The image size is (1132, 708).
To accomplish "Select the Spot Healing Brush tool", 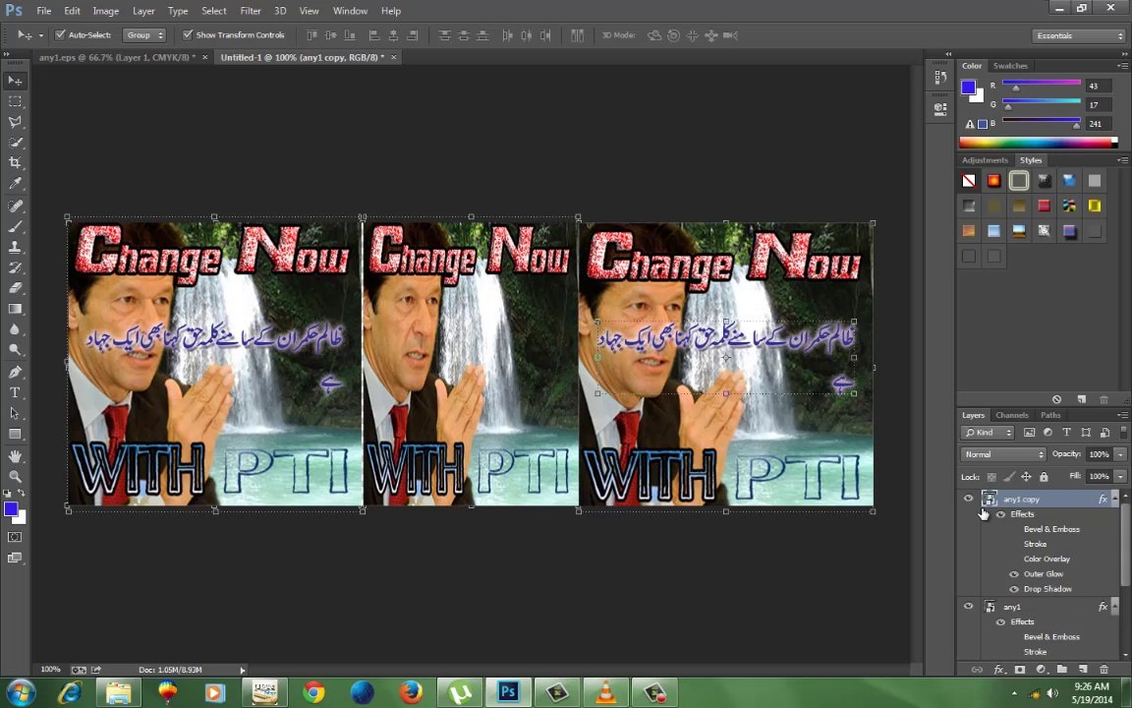I will pos(15,206).
